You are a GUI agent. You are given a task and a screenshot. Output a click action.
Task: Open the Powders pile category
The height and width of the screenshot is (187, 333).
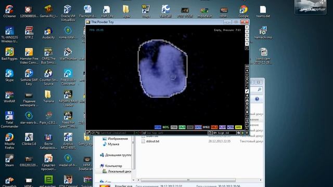[247, 99]
